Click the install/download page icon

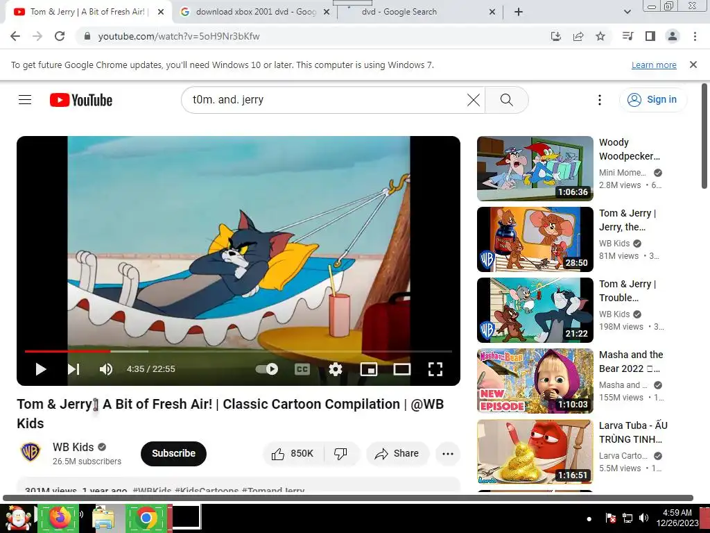coord(555,36)
